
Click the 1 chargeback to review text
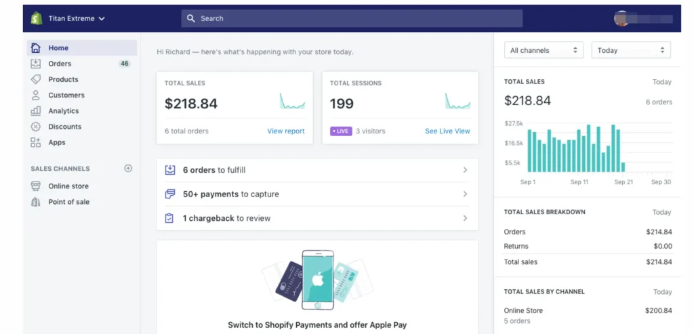pyautogui.click(x=226, y=218)
